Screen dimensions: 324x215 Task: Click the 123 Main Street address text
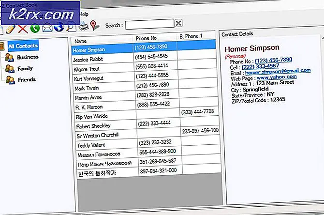tap(275, 83)
